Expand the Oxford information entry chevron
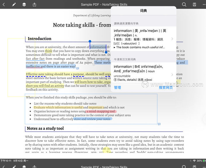Image resolution: width=206 pixels, height=168 pixels. pos(172,75)
